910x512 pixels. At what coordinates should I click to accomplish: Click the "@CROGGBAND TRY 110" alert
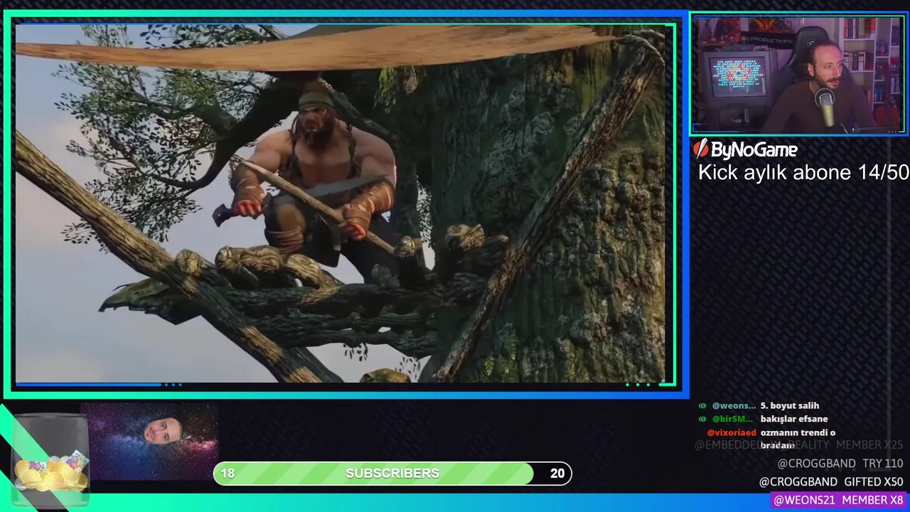pyautogui.click(x=840, y=464)
